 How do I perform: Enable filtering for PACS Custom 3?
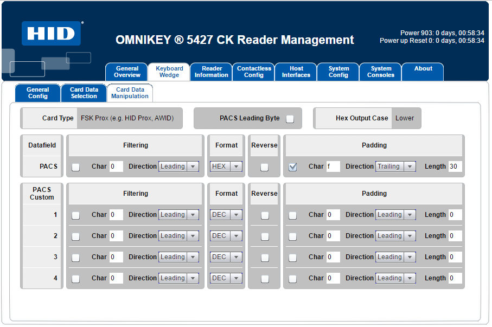point(75,258)
